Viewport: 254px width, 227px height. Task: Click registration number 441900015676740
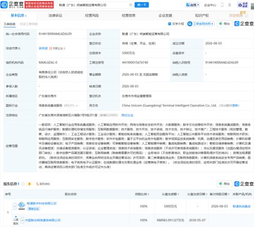[x=135, y=63]
